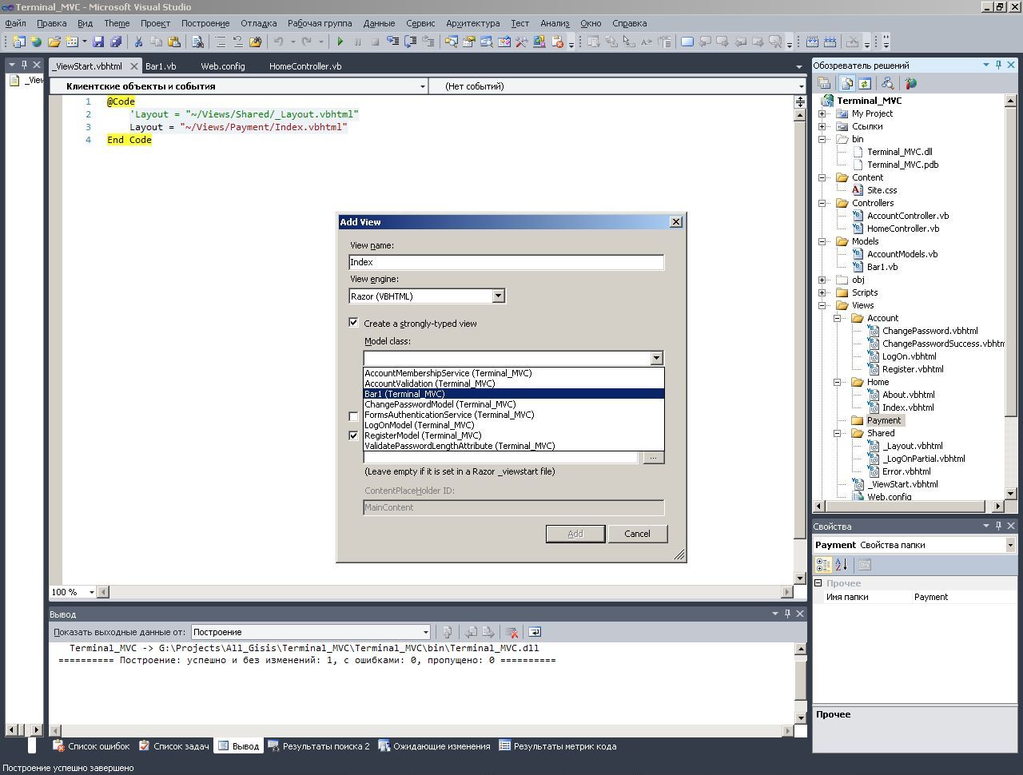Tick the unchecked checkbox left of the model list
The height and width of the screenshot is (775, 1023).
(353, 415)
